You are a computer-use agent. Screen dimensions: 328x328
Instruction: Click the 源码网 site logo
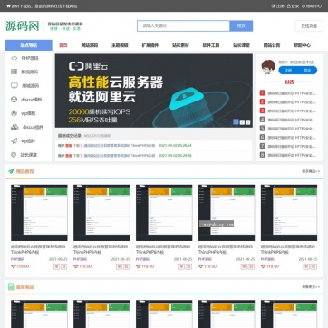pyautogui.click(x=23, y=26)
